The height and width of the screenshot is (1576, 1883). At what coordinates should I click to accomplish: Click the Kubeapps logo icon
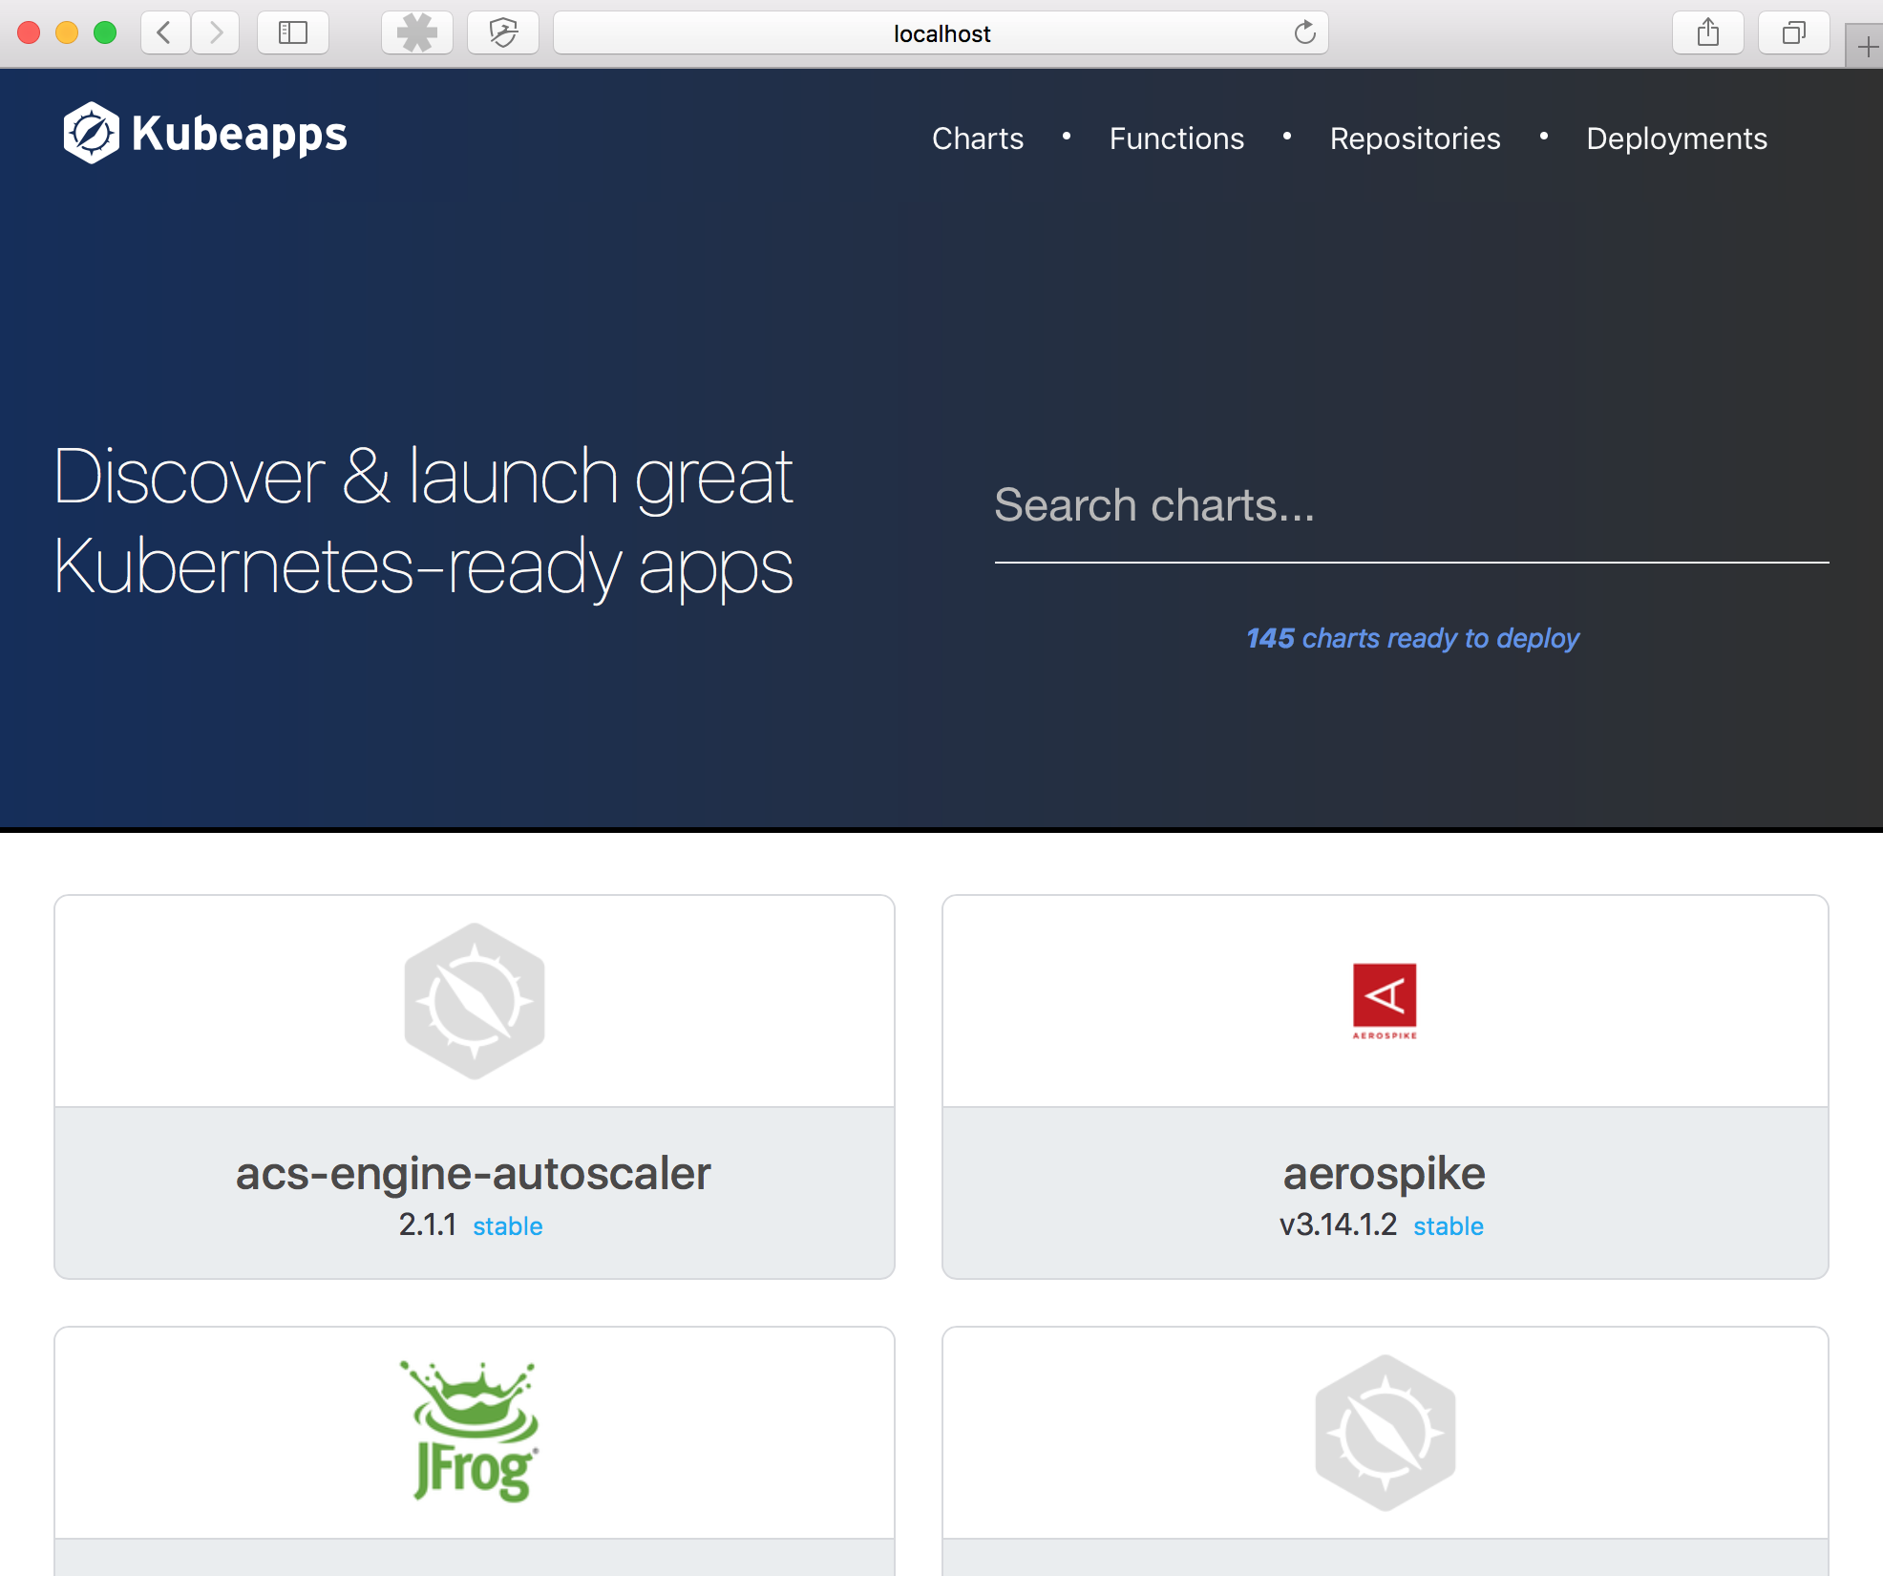pos(91,134)
